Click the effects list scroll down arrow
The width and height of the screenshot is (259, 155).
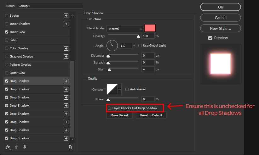[72, 139]
